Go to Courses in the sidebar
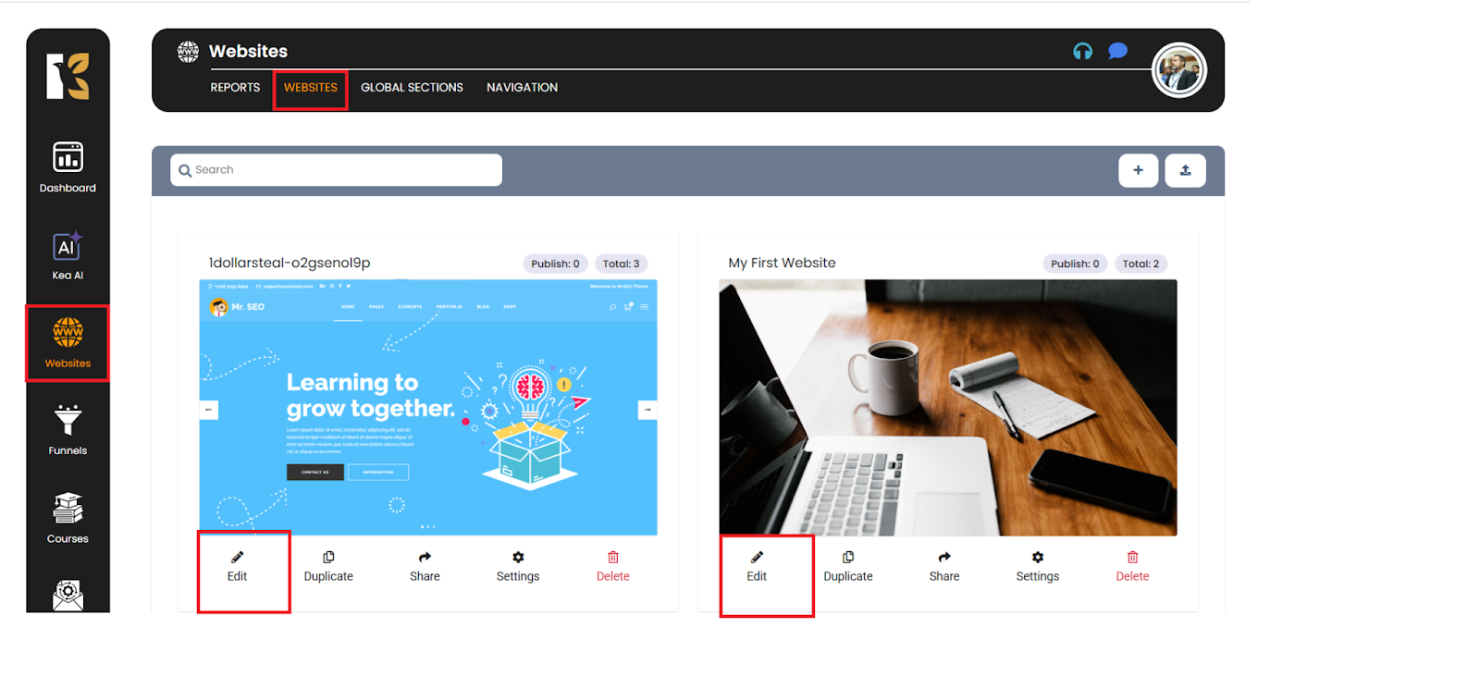The height and width of the screenshot is (689, 1480). [x=68, y=518]
